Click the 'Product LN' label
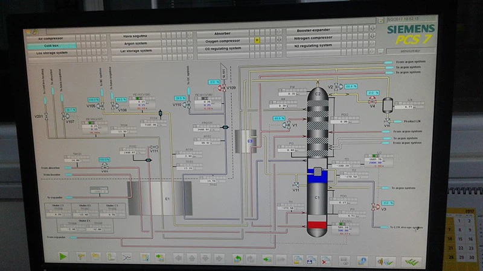 tap(412, 122)
